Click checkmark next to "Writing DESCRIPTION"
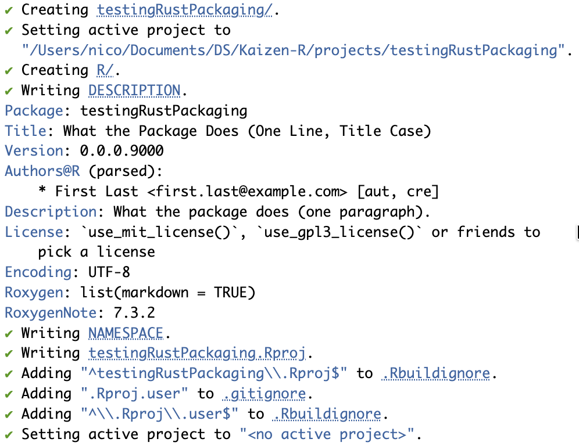 coord(9,91)
